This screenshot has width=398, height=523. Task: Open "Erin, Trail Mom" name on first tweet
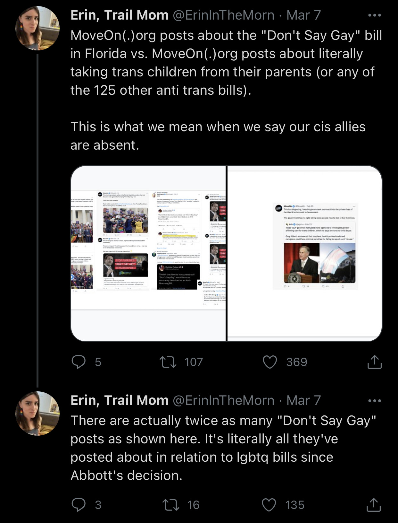click(x=119, y=15)
